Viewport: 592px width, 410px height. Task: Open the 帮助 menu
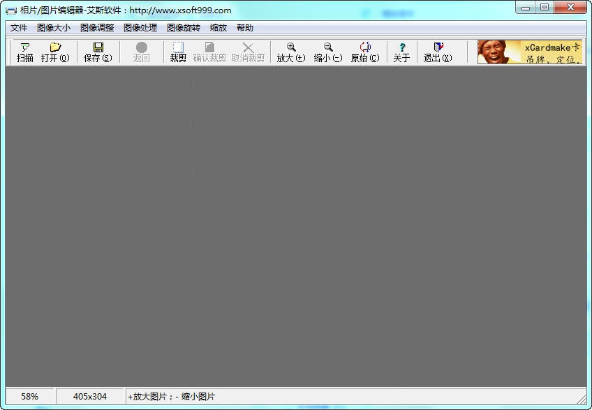click(x=245, y=28)
